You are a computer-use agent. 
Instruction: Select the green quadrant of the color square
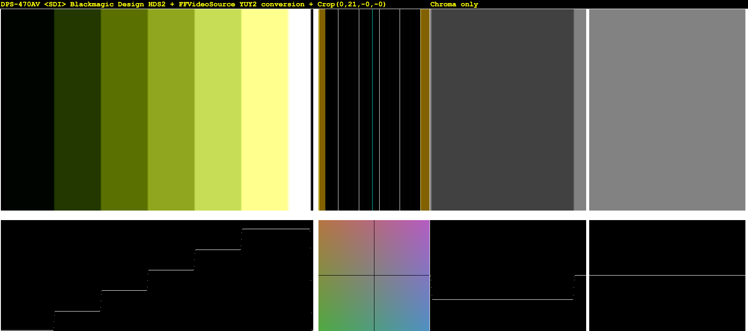coord(346,303)
